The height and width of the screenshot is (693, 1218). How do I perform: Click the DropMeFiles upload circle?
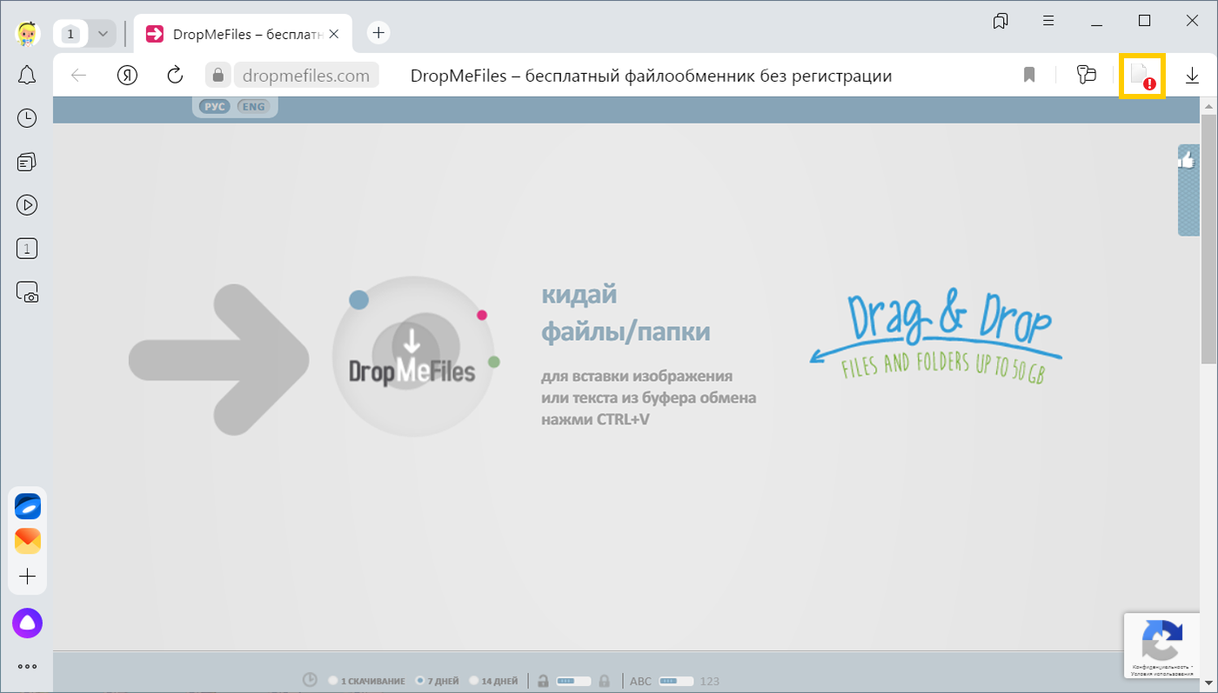point(412,357)
